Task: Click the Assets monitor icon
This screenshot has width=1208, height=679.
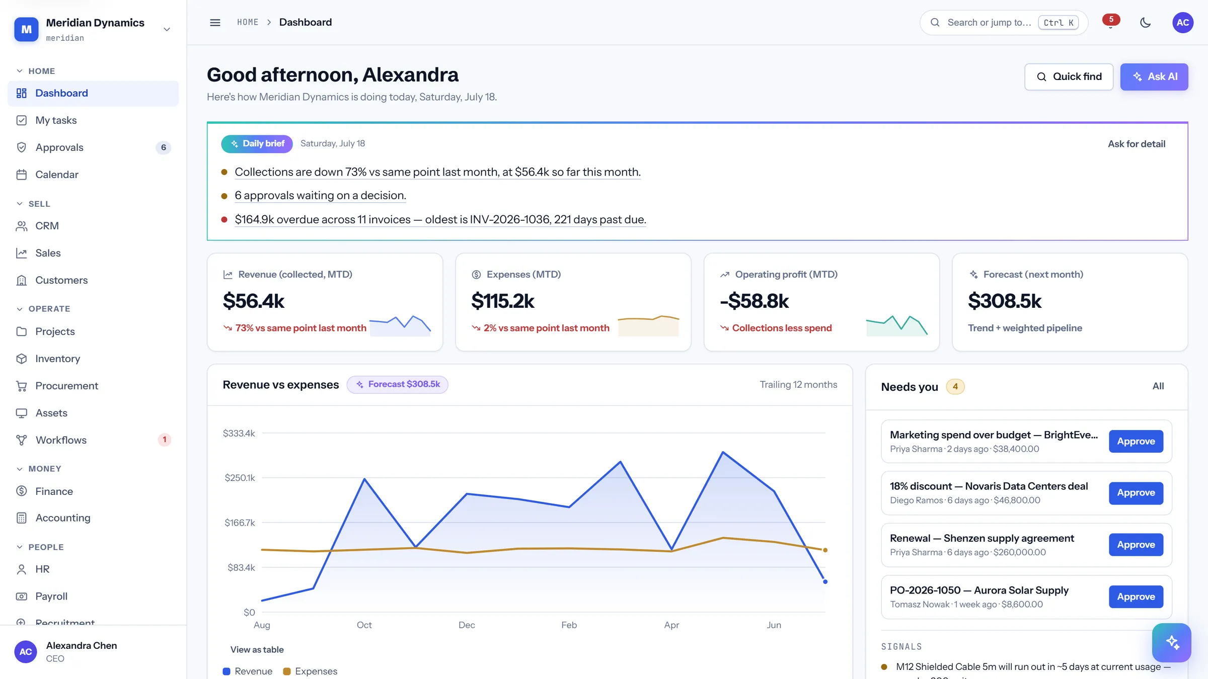Action: [21, 413]
